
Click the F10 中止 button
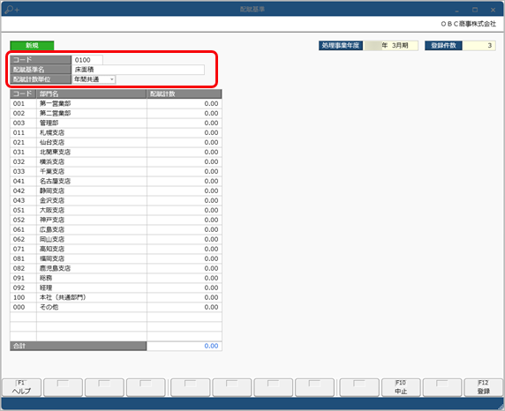pos(401,387)
